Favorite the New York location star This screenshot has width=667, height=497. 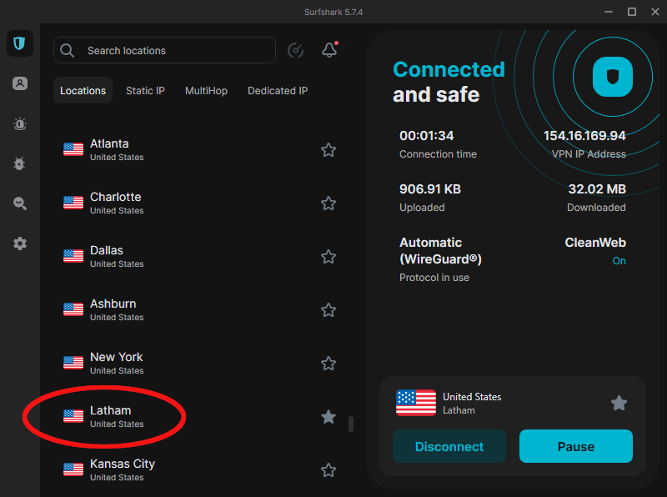click(x=328, y=364)
